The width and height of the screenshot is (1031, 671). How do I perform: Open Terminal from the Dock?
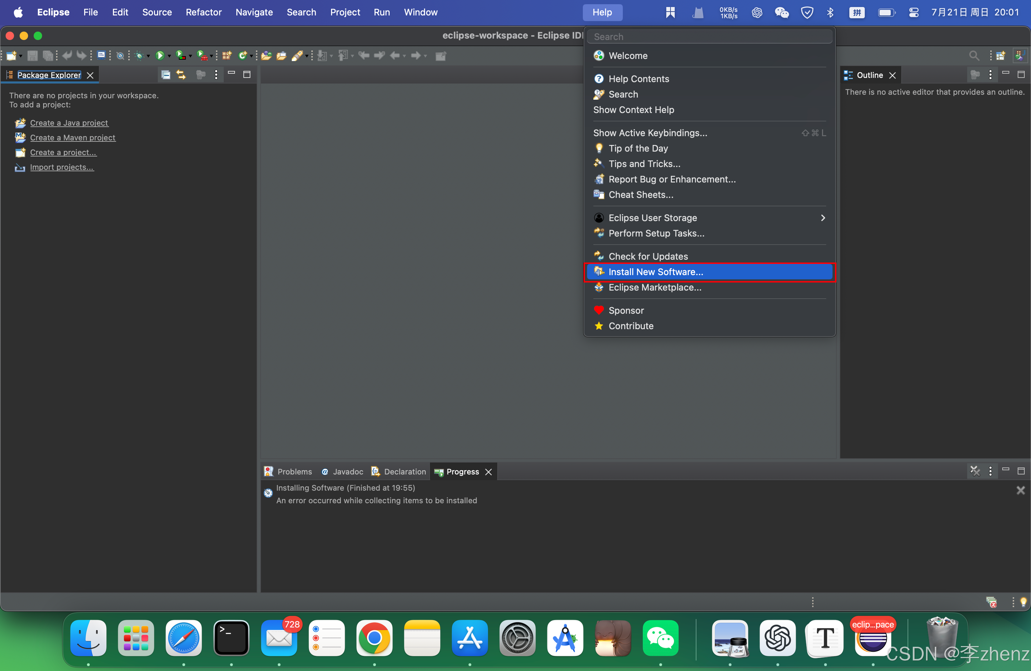coord(231,638)
